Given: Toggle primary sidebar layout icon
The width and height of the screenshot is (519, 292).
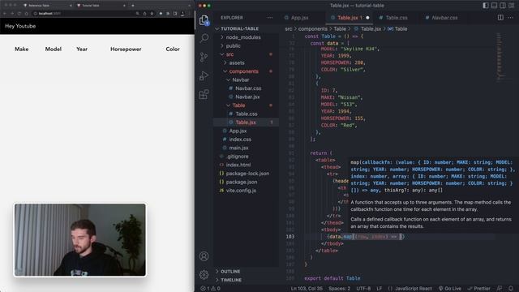Looking at the screenshot, I should [486, 6].
